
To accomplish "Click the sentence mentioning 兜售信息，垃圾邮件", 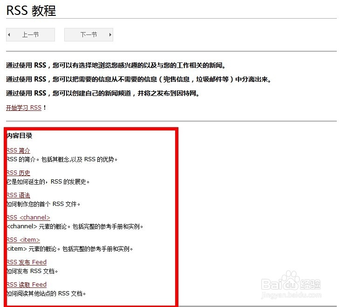I will point(139,79).
